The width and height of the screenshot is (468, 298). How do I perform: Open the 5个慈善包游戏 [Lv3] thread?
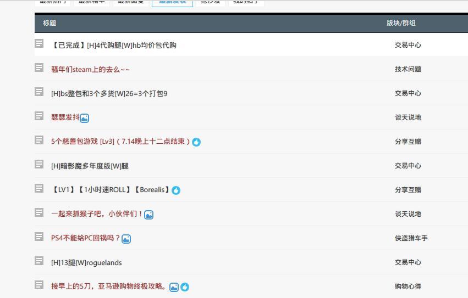click(120, 142)
